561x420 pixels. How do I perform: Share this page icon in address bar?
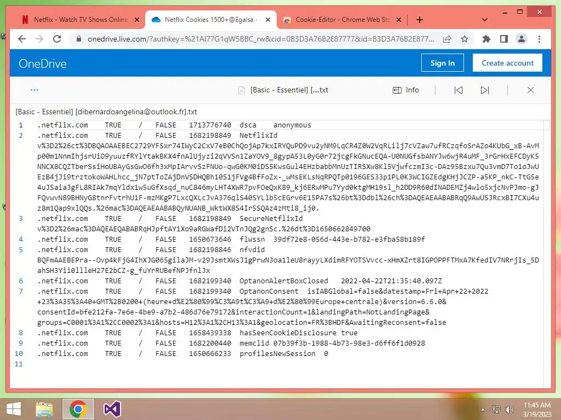(447, 39)
